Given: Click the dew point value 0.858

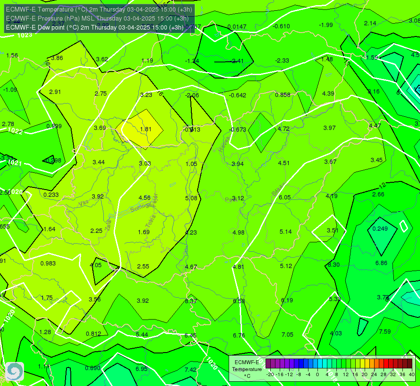Looking at the screenshot, I should 283,95.
